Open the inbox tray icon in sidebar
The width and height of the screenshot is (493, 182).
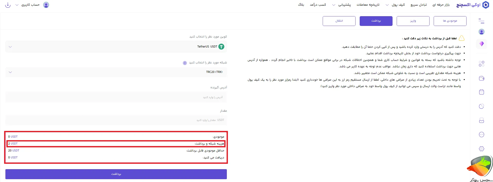click(481, 120)
